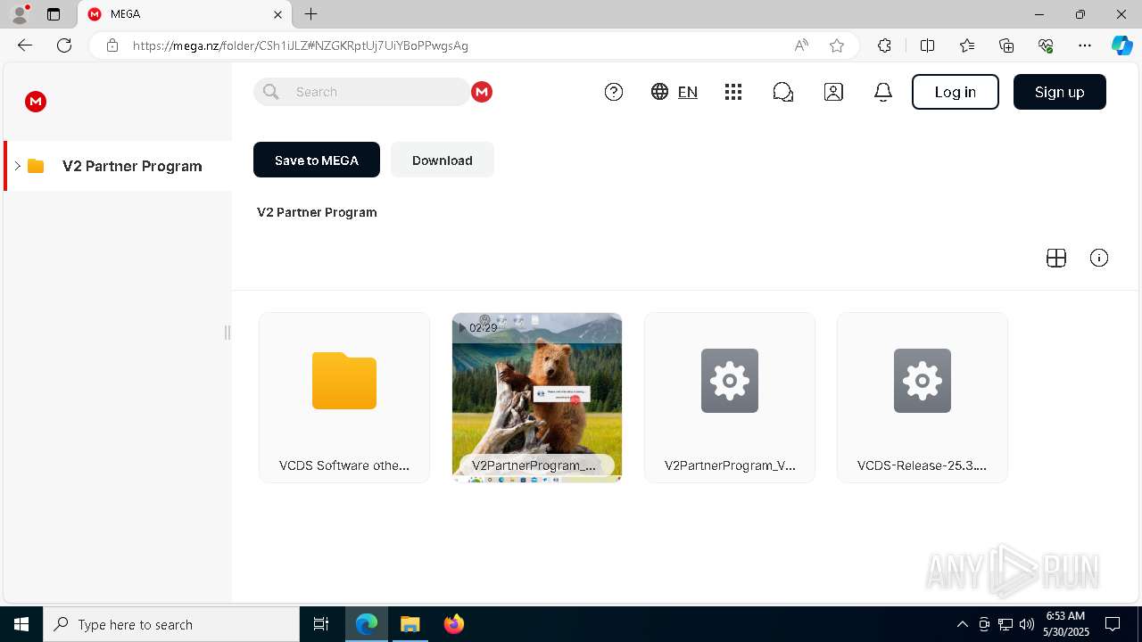The image size is (1142, 642).
Task: Click the browser refresh icon
Action: (x=64, y=45)
